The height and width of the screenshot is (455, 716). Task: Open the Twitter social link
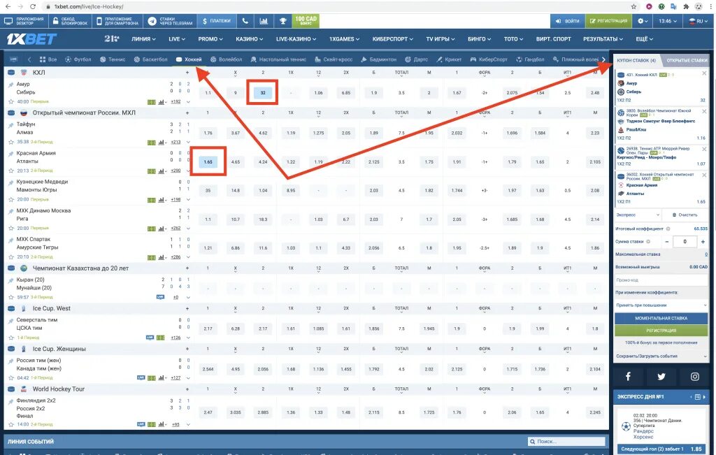click(661, 377)
